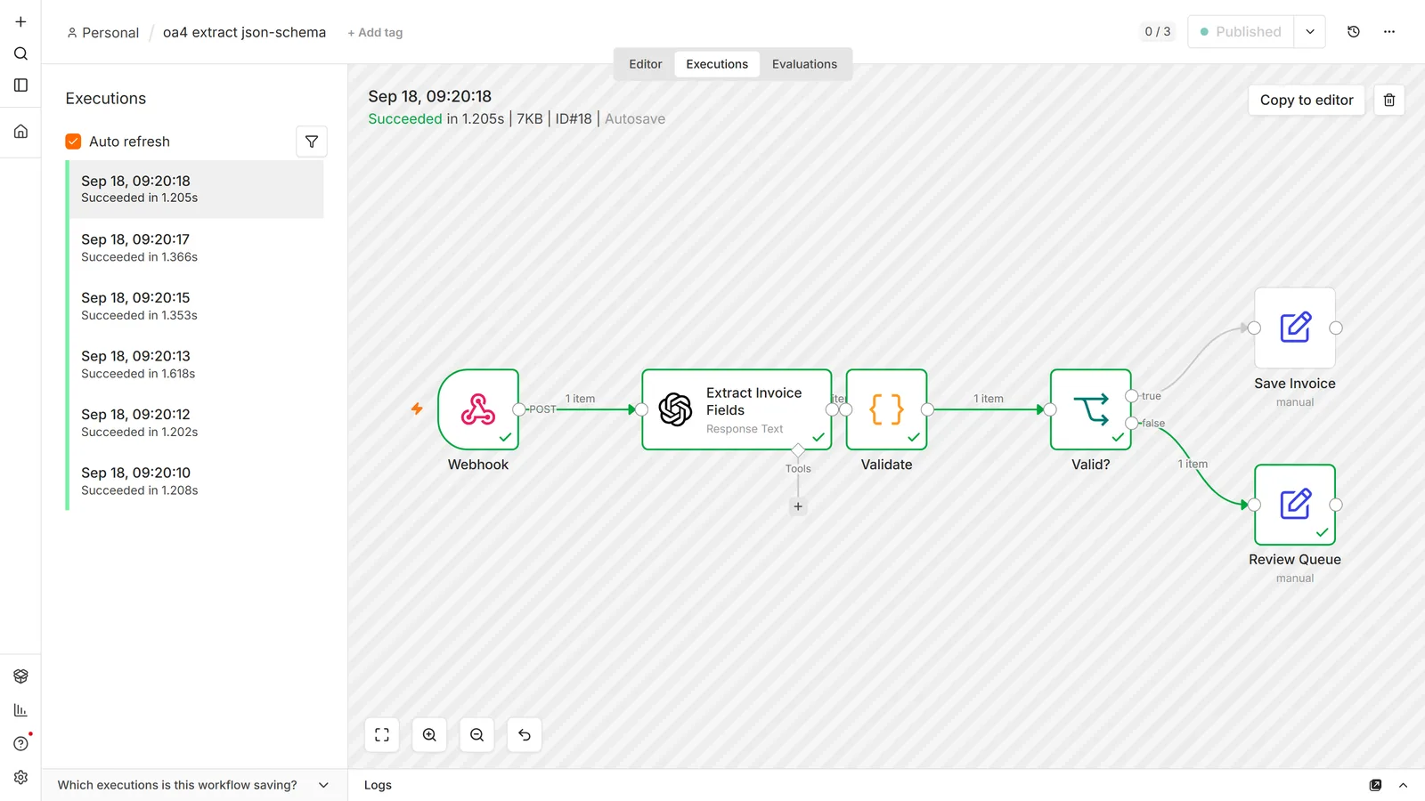Viewport: 1425px width, 801px height.
Task: Select the Webhook trigger node
Action: (x=478, y=409)
